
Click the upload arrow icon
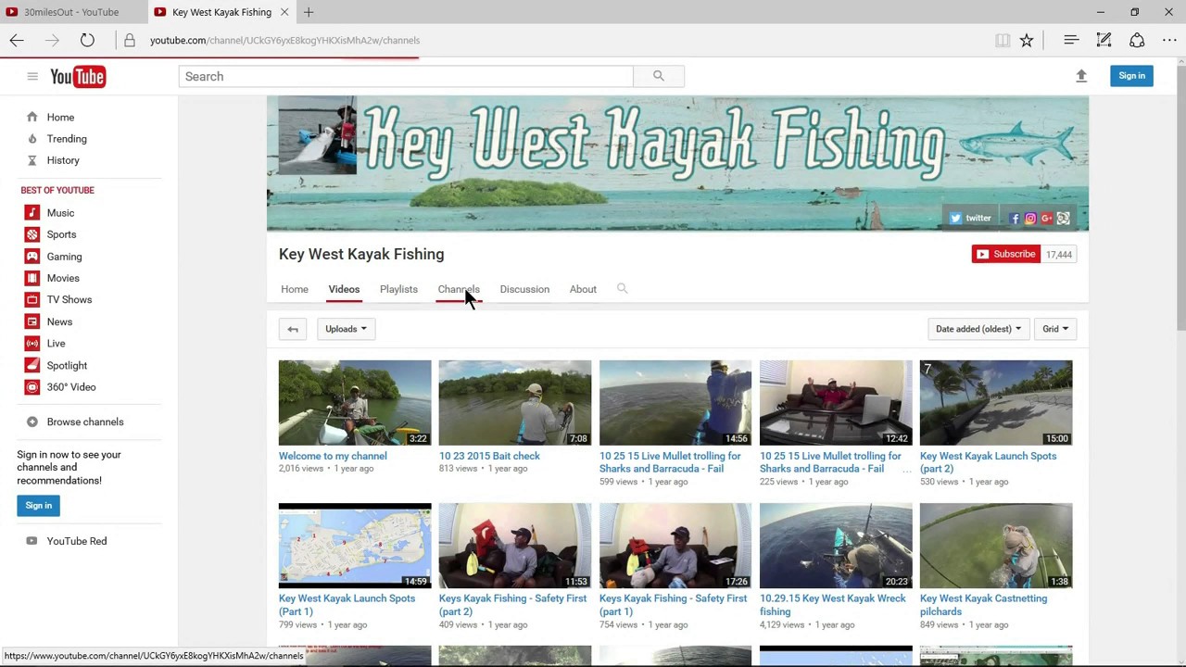(x=1081, y=76)
